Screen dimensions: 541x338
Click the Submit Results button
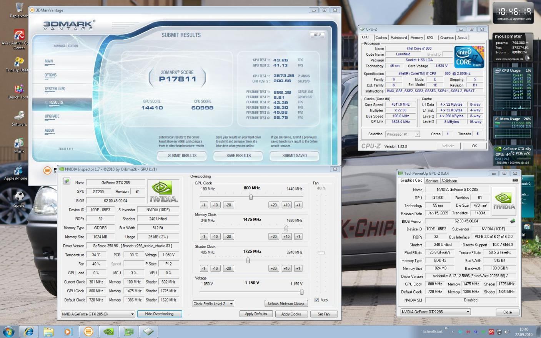tap(182, 156)
